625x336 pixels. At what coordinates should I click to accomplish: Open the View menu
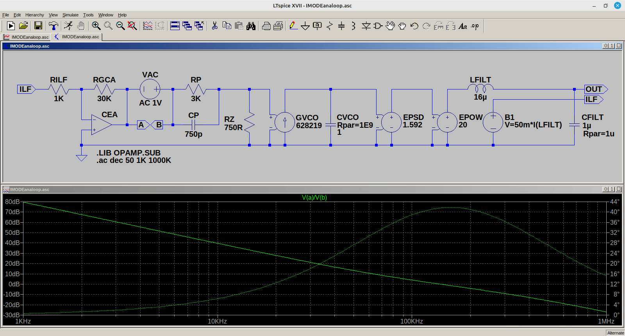53,15
